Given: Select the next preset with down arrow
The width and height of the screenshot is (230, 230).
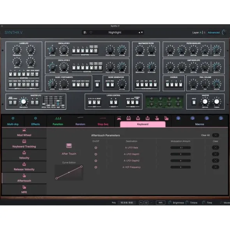Looking at the screenshot, I should tap(142, 32).
